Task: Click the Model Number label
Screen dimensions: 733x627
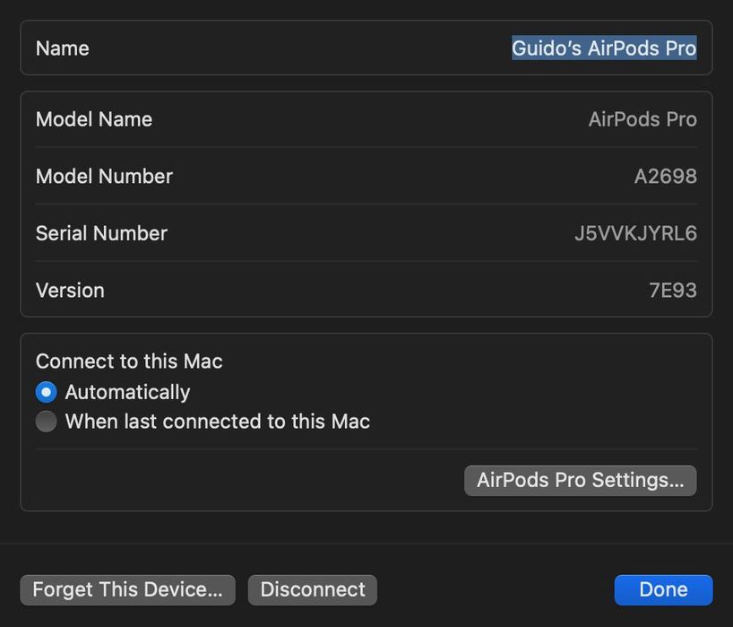Action: click(x=104, y=177)
